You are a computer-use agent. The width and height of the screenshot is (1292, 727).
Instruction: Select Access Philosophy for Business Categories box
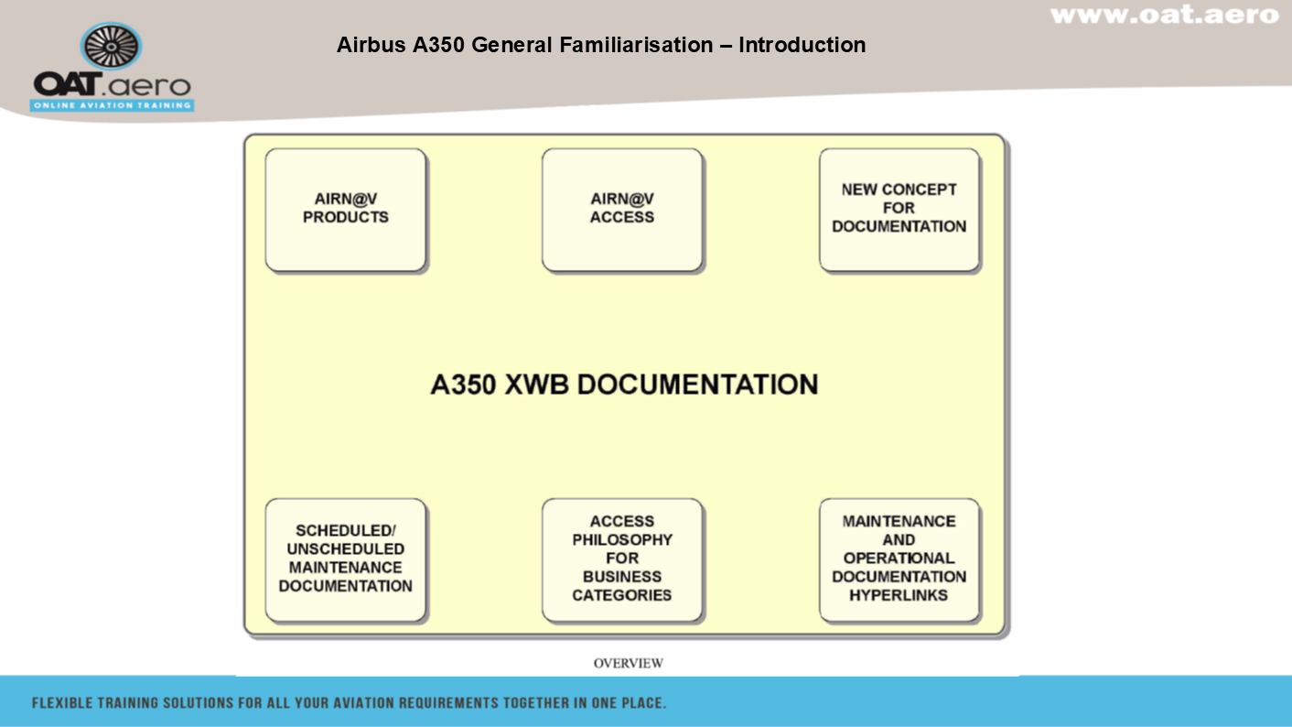click(x=622, y=559)
